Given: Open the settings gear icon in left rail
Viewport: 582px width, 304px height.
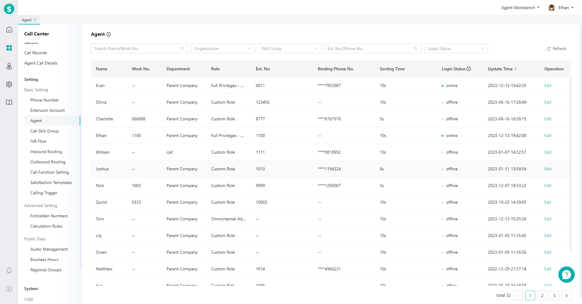Looking at the screenshot, I should 9,84.
